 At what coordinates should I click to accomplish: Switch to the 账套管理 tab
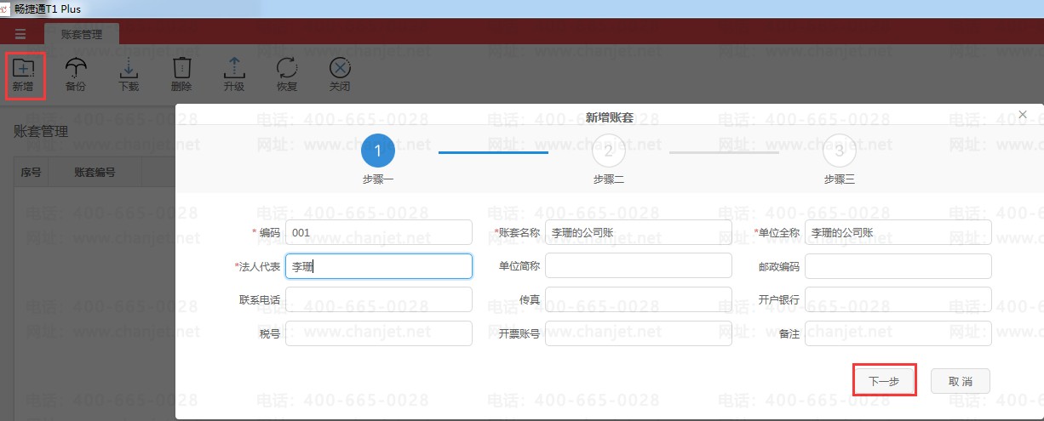tap(82, 35)
